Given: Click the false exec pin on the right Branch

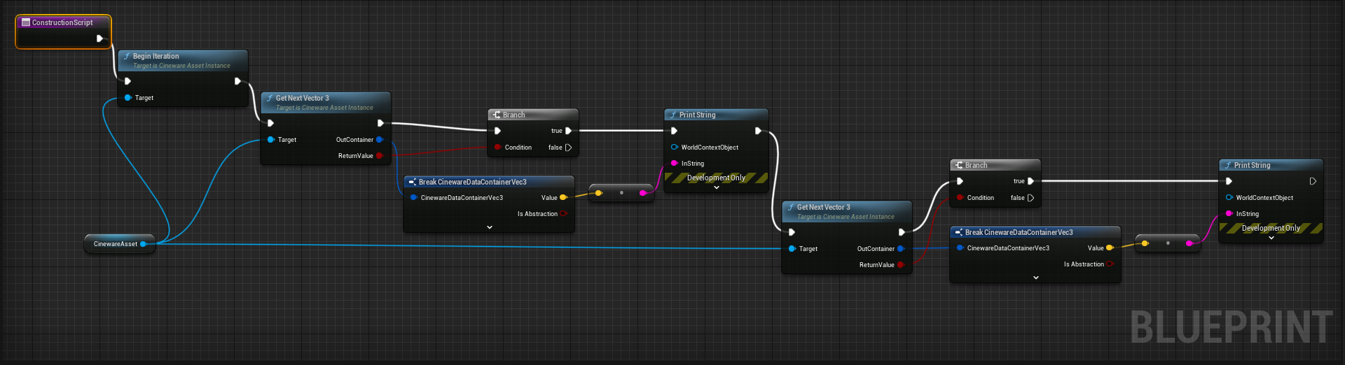Looking at the screenshot, I should 1030,198.
